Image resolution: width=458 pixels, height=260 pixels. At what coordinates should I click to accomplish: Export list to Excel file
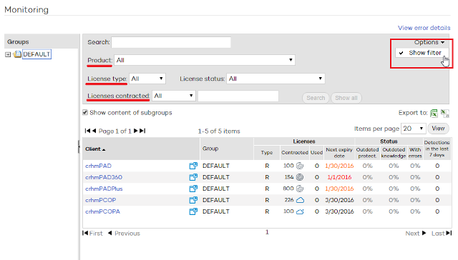tap(434, 113)
